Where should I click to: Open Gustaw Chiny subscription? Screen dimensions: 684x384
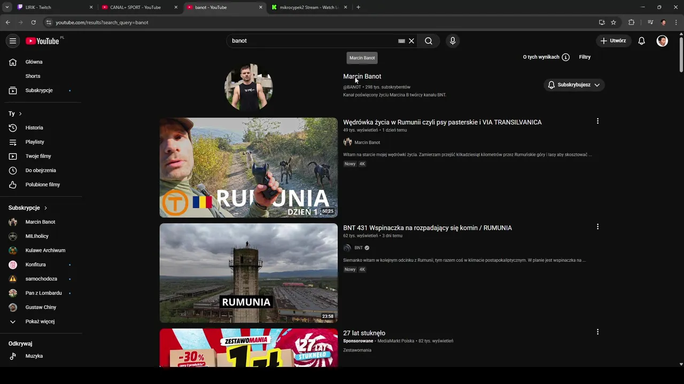tap(41, 307)
